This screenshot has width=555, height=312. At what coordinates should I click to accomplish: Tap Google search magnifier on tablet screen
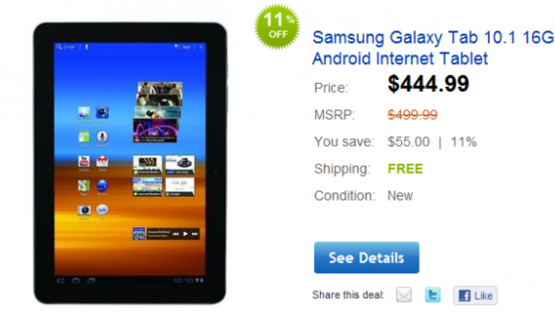coord(59,47)
